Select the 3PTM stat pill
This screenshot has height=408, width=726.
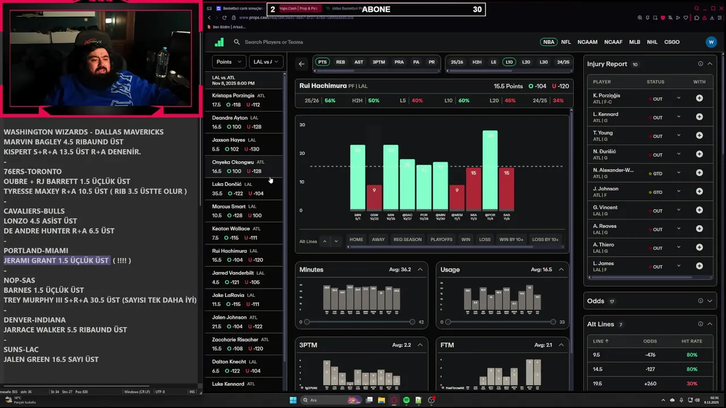click(x=378, y=62)
